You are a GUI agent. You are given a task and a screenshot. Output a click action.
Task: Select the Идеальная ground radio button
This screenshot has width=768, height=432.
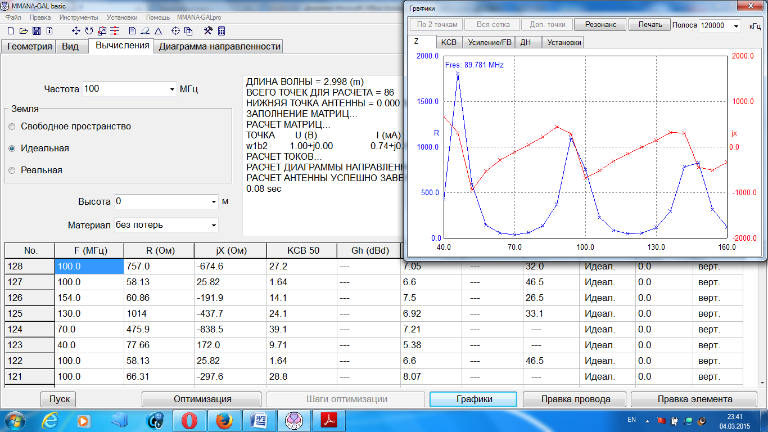12,148
